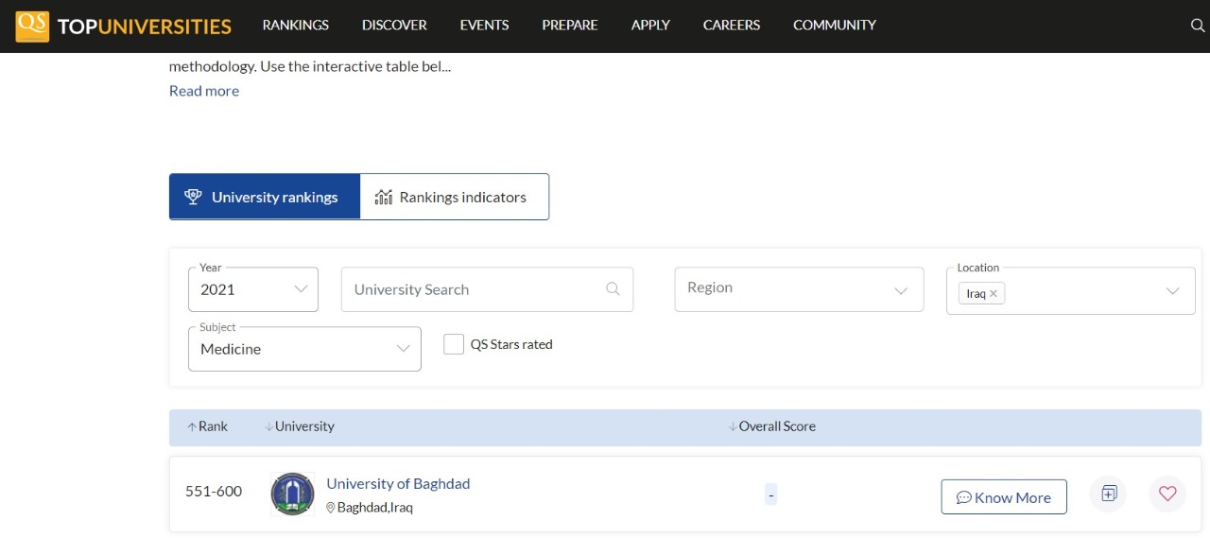Click into the University Search field
The width and height of the screenshot is (1210, 538).
click(473, 289)
